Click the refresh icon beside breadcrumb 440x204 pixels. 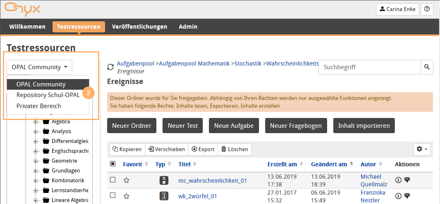[111, 67]
